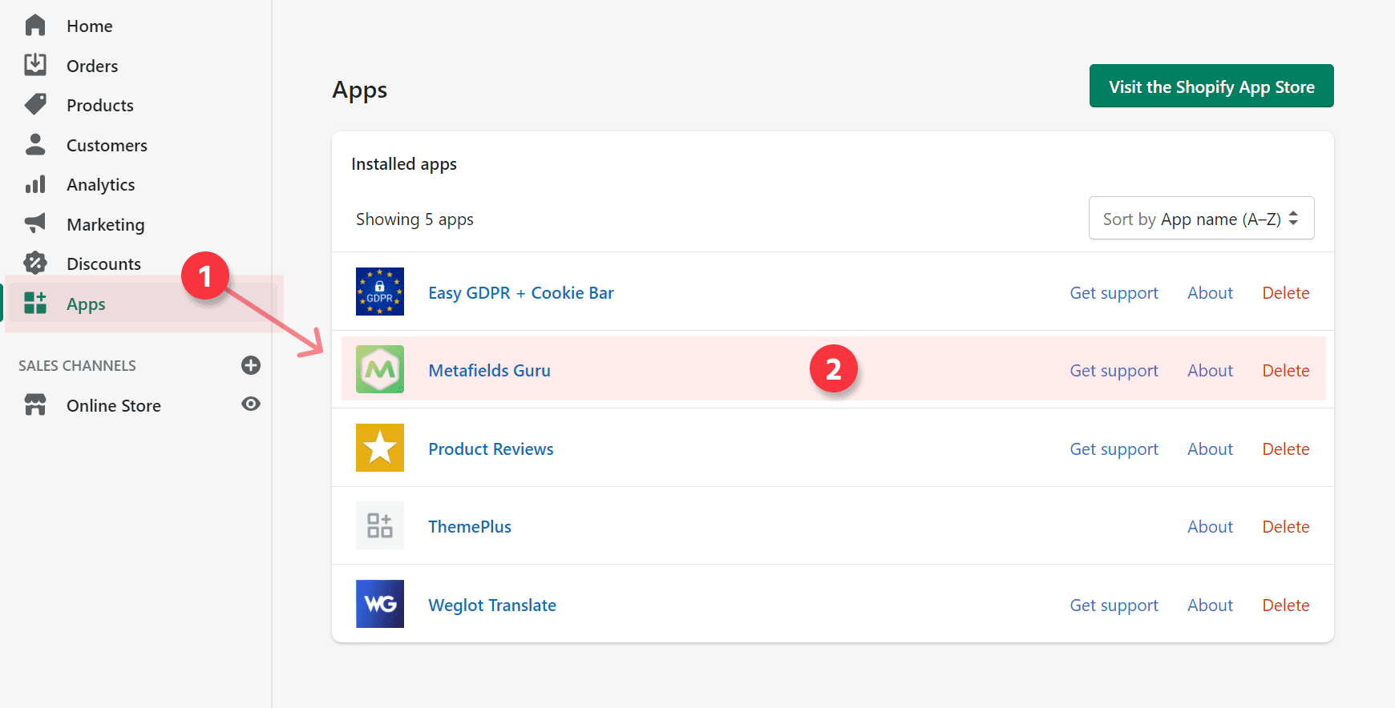Screen dimensions: 1395x708
Task: View Online Store using eye icon
Action: (251, 404)
